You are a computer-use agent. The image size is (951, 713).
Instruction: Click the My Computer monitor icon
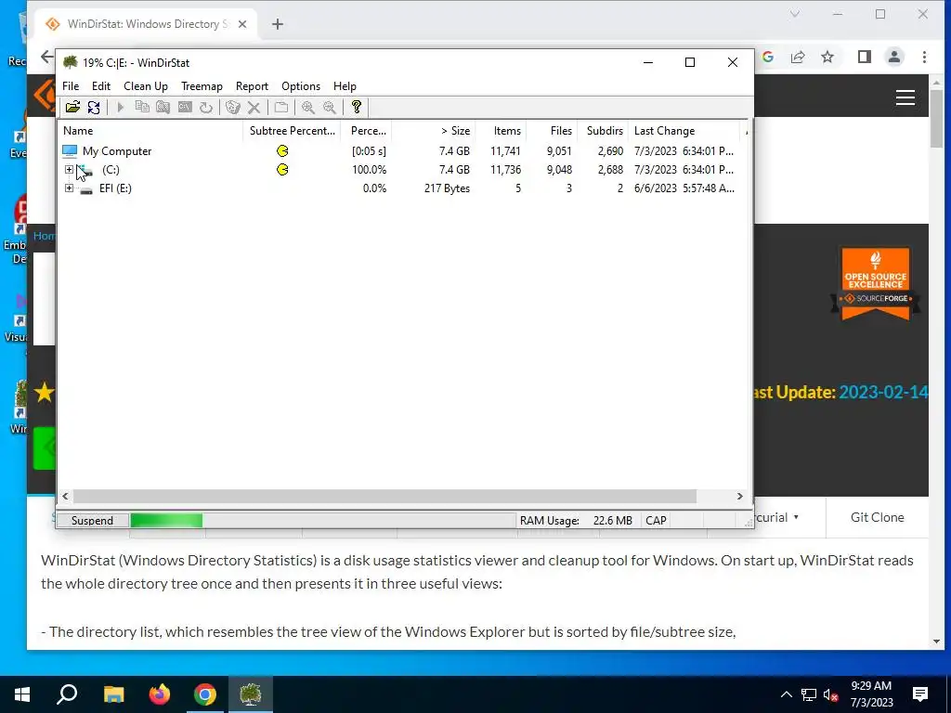pos(71,151)
